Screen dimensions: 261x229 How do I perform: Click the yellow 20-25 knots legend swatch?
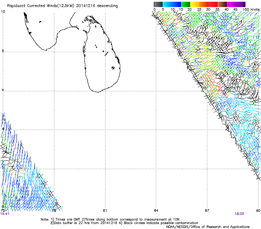pyautogui.click(x=195, y=4)
